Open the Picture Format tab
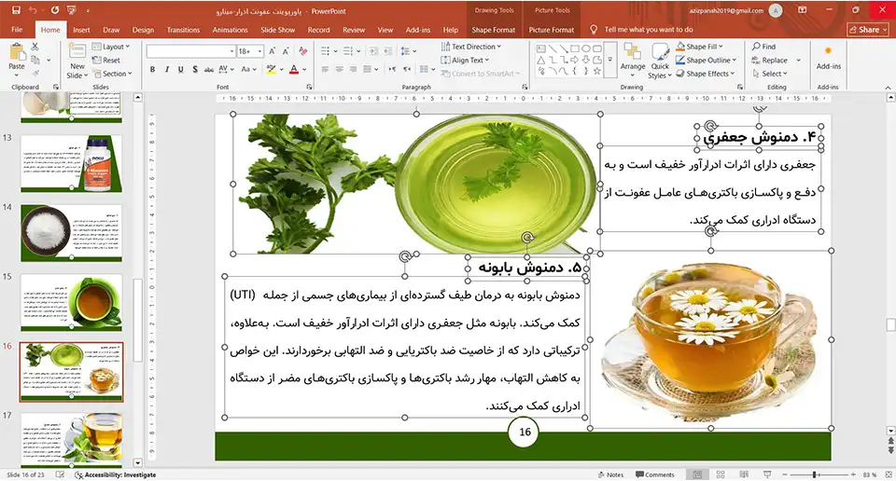This screenshot has height=481, width=896. click(552, 30)
